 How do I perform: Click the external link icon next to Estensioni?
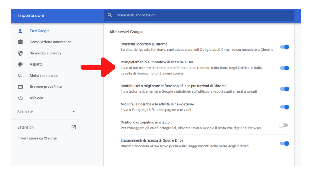(x=74, y=127)
